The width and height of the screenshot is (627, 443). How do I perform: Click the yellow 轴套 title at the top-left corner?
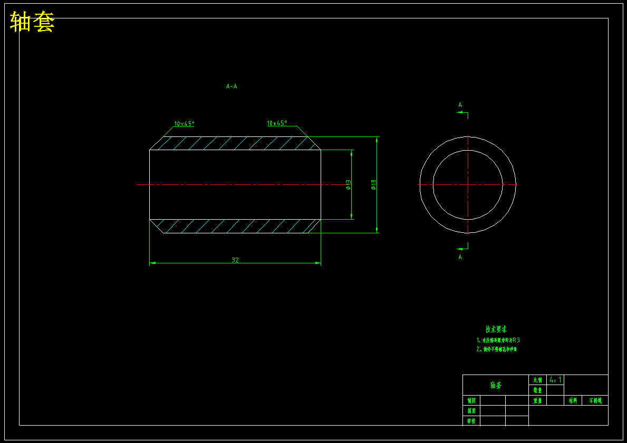tap(32, 22)
